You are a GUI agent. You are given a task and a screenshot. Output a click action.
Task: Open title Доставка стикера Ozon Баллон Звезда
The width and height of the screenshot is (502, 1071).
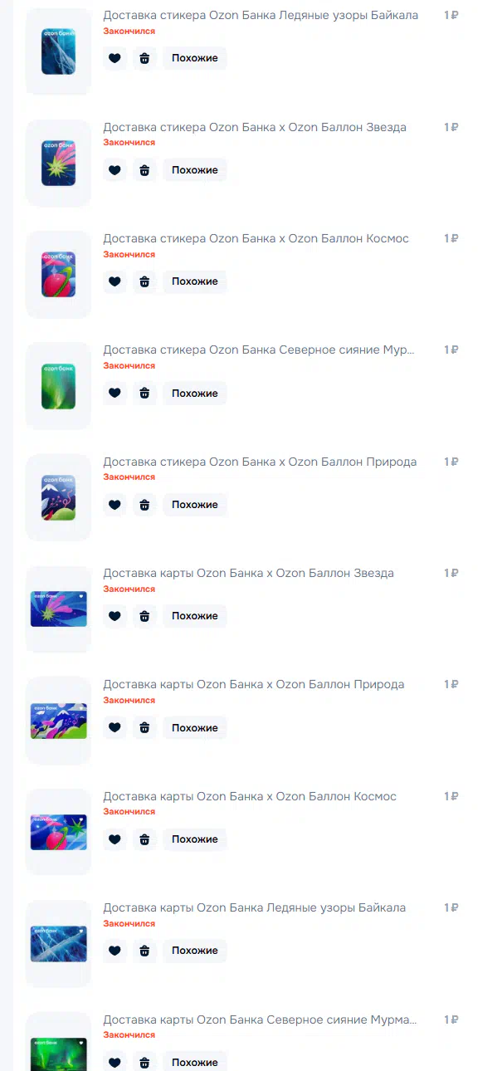(255, 127)
